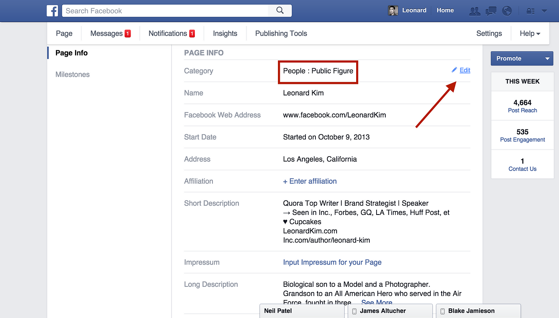Click the search magnifier button
This screenshot has height=318, width=559.
(x=280, y=11)
